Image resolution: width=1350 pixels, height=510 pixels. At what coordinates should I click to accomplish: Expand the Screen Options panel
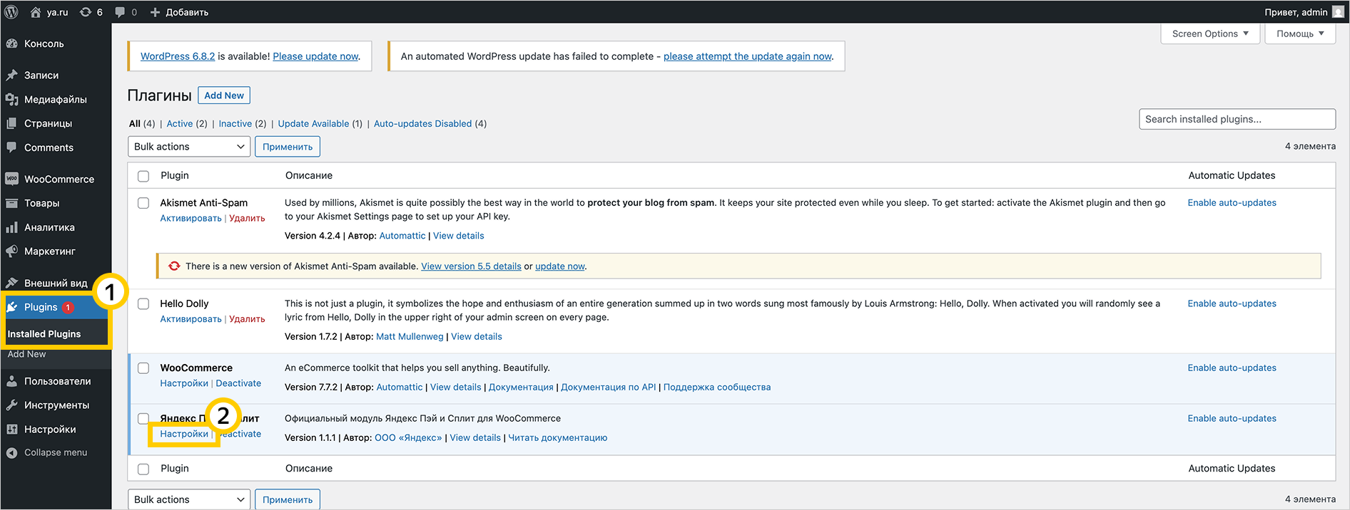pyautogui.click(x=1210, y=33)
